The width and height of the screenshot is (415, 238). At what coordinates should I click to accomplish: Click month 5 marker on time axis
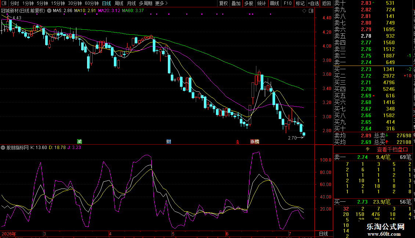[x=173, y=234]
